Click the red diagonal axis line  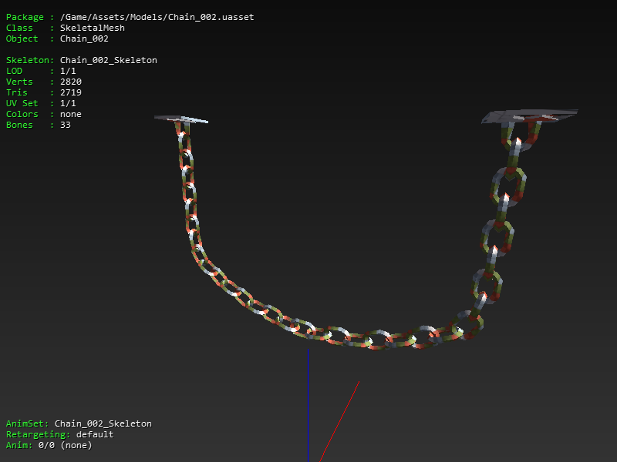pyautogui.click(x=339, y=421)
